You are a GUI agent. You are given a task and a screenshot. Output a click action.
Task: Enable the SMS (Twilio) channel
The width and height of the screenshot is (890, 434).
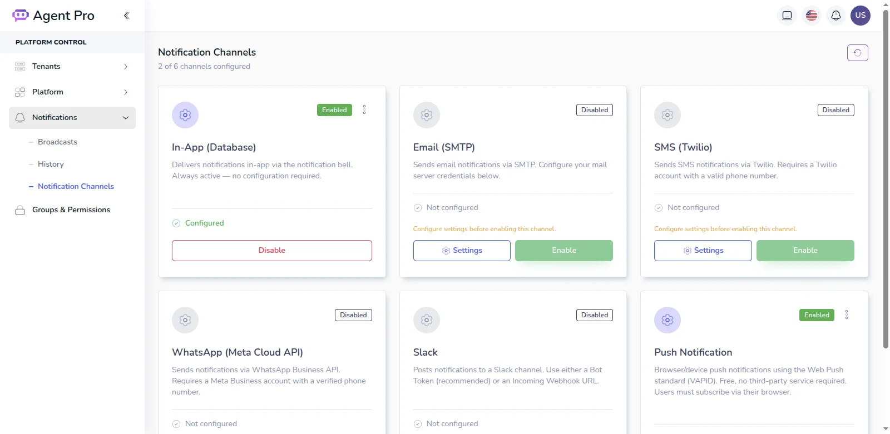click(805, 251)
